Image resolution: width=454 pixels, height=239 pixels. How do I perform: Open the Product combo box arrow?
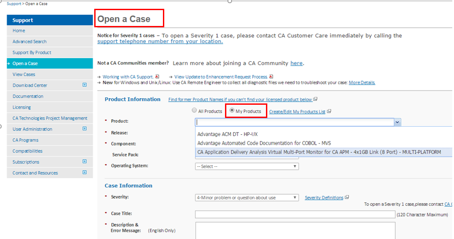pos(397,122)
